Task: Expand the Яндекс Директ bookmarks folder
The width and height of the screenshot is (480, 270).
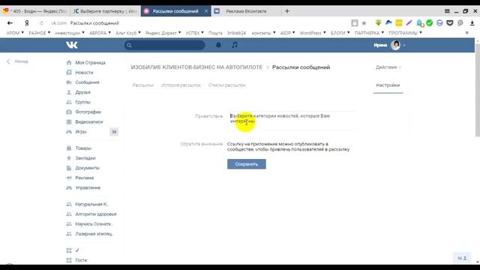Action: point(163,33)
